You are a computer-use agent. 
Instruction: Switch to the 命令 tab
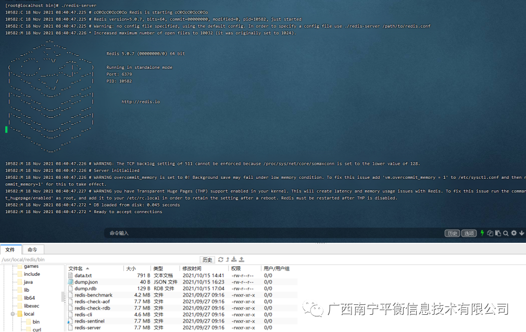pyautogui.click(x=32, y=250)
